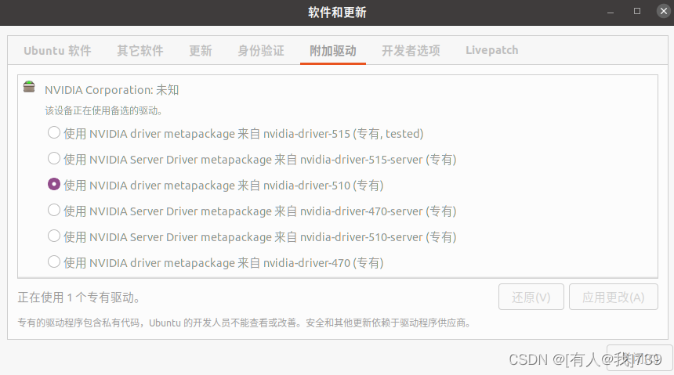Select the nvidia-driver-510 radio button
674x375 pixels.
click(x=54, y=184)
